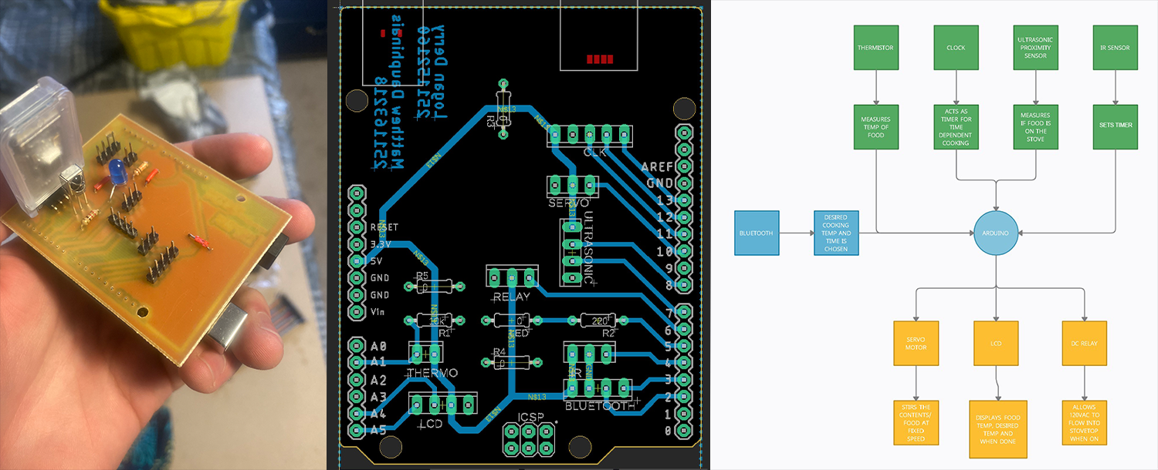Viewport: 1158px width, 470px height.
Task: Click the THERMISTOR block in the flowchart
Action: (x=875, y=48)
